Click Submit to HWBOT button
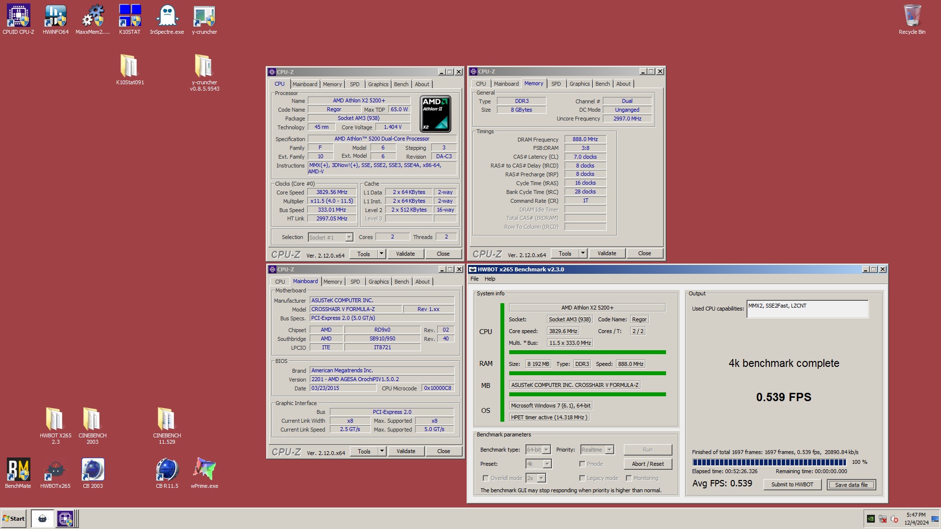Screen dimensions: 941x529 pos(792,484)
